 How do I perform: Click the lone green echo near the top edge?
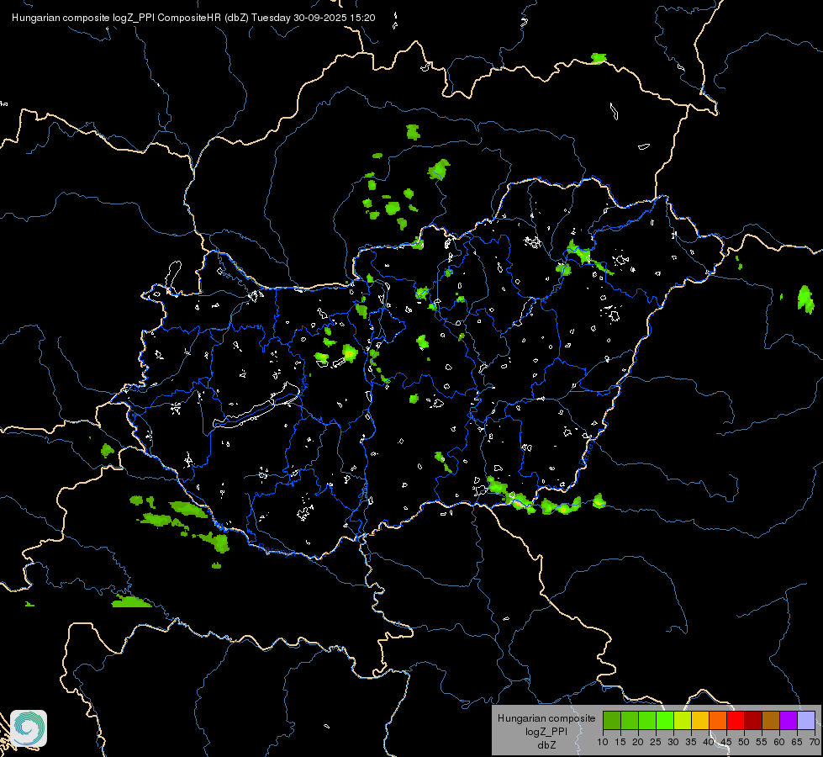click(x=598, y=58)
